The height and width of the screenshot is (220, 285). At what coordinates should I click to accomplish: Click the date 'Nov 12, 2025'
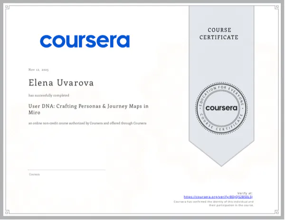38,70
